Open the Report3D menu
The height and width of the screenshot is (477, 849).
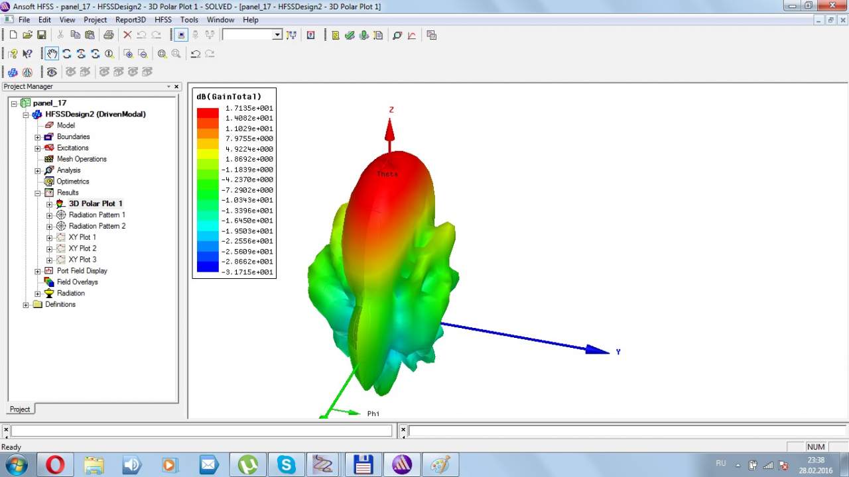tap(130, 20)
